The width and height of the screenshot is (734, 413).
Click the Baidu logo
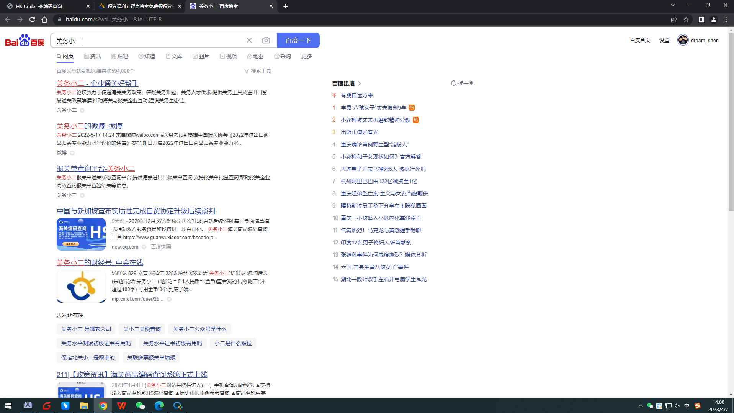[25, 40]
